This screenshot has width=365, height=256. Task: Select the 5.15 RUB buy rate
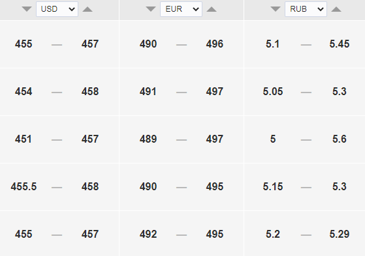(273, 186)
